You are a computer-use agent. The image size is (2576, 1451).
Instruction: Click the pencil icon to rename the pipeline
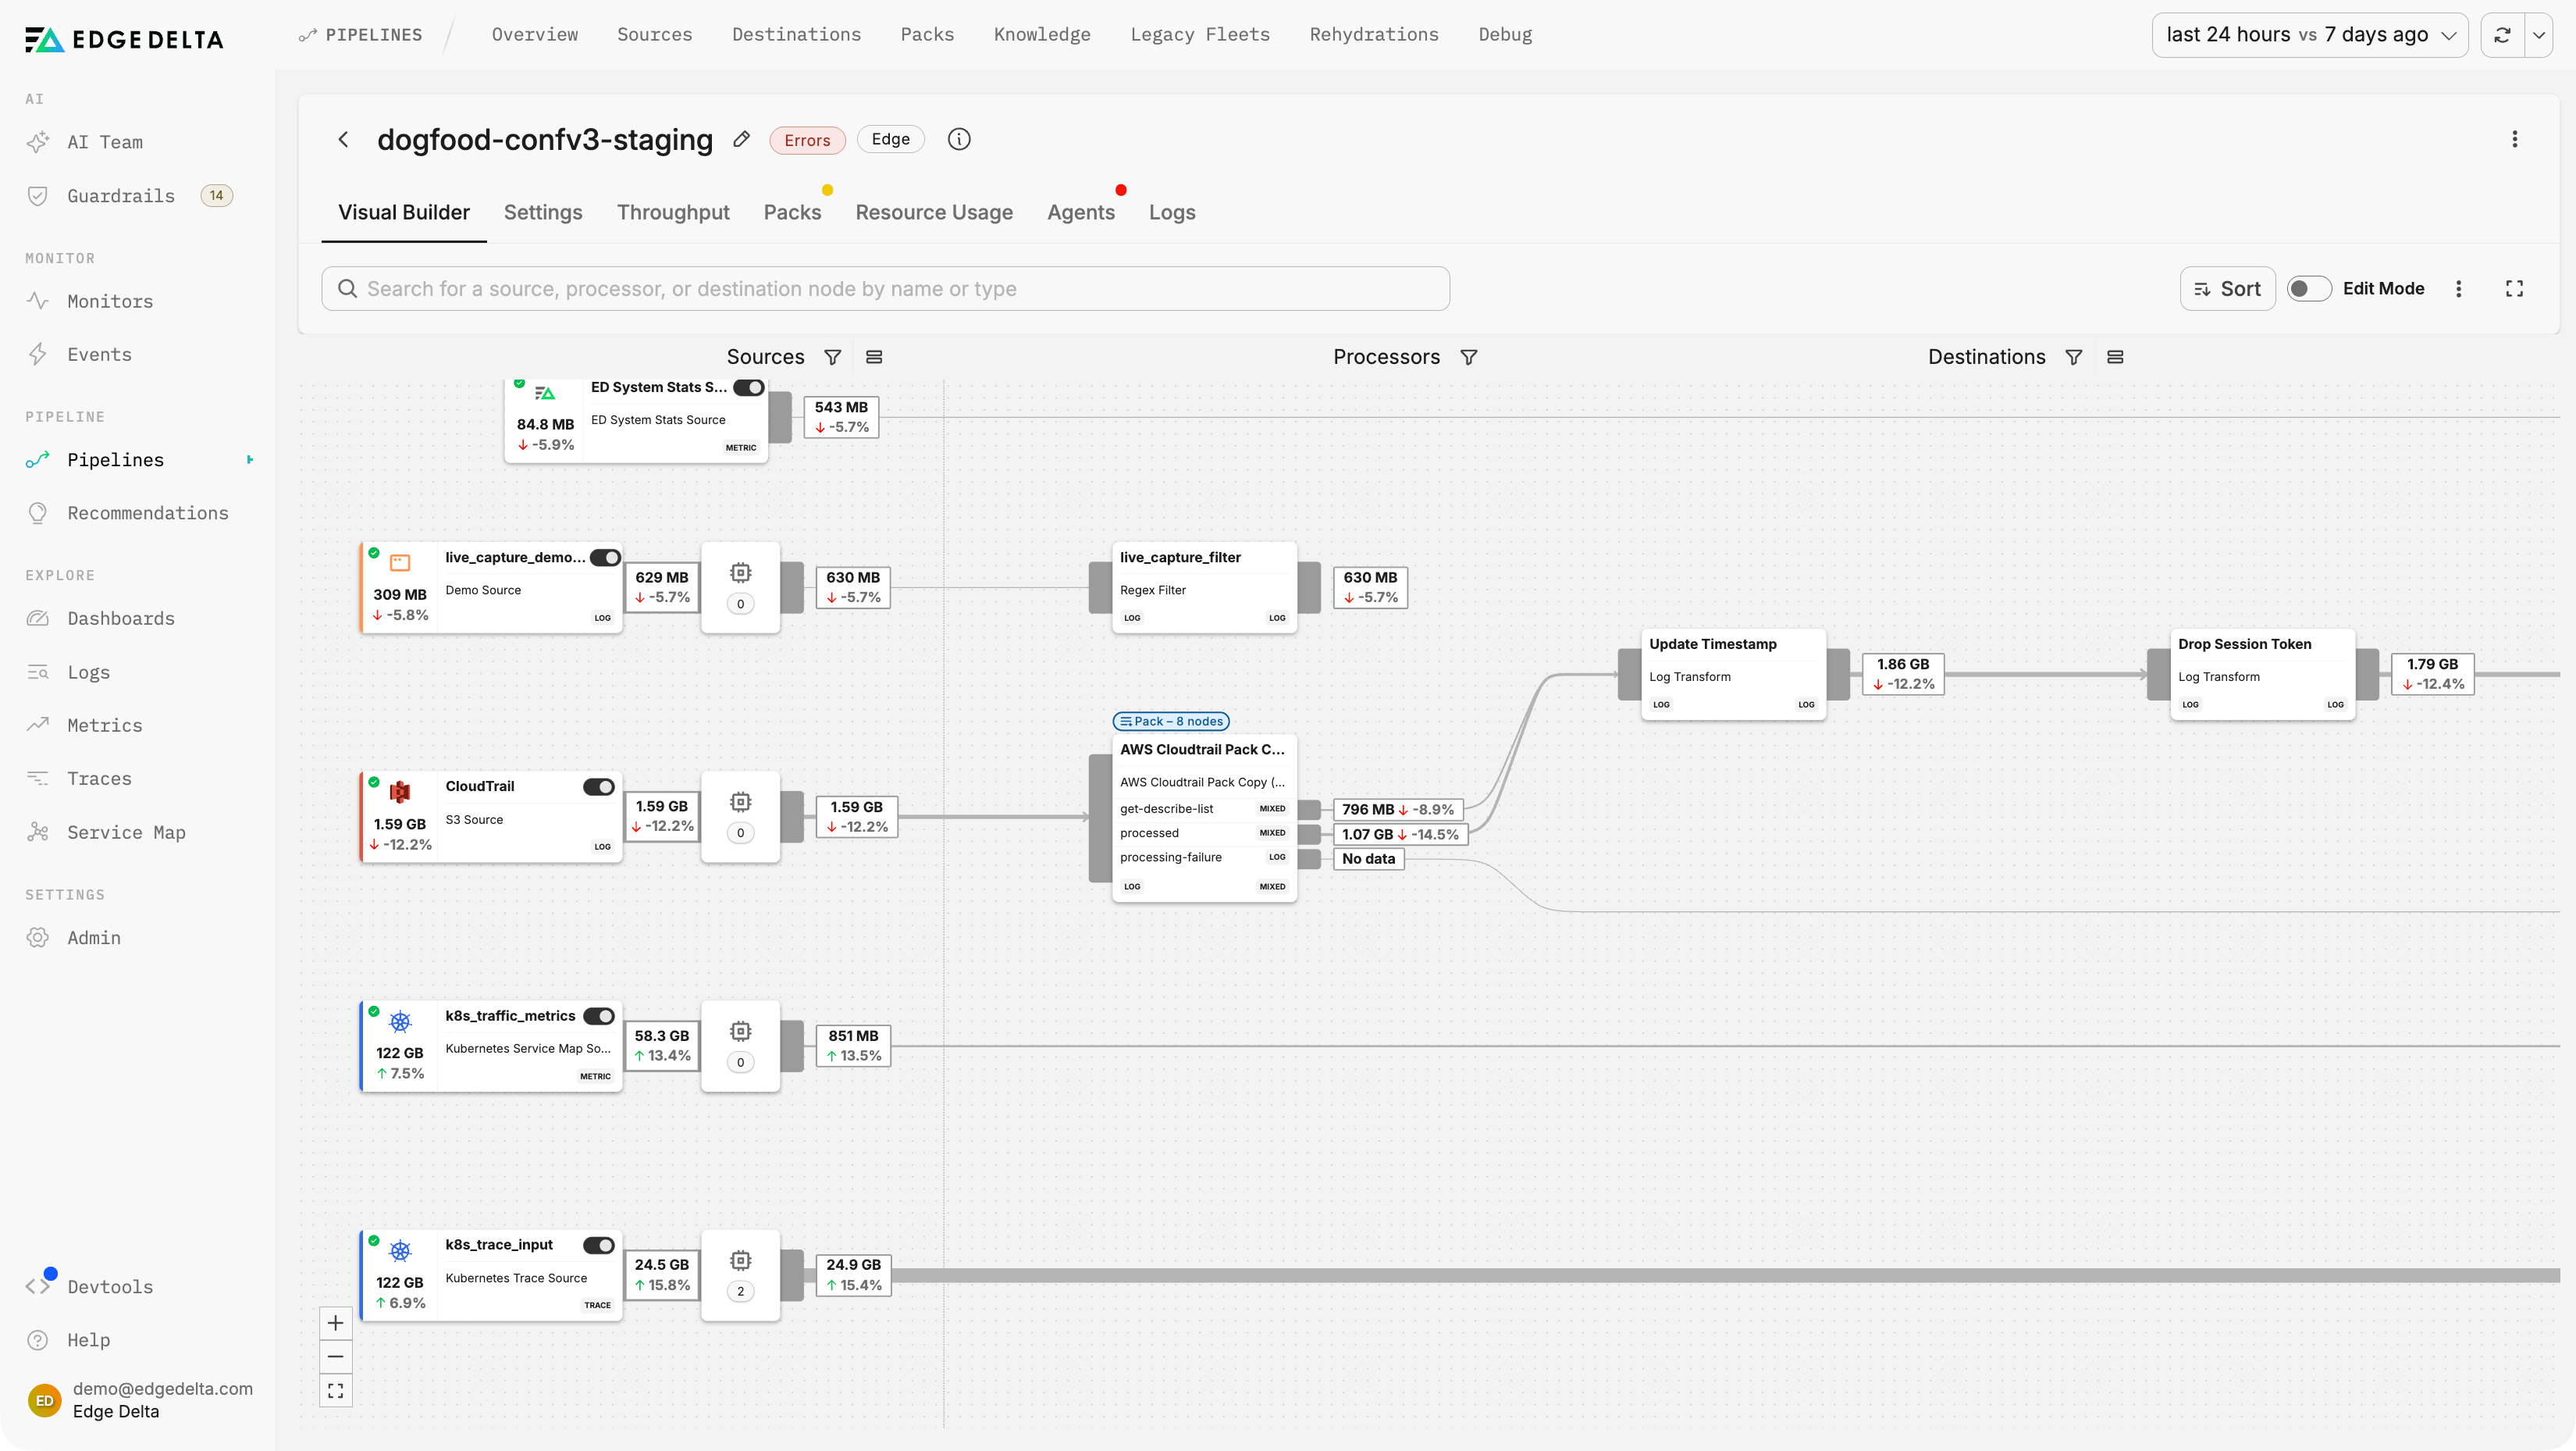(x=741, y=139)
